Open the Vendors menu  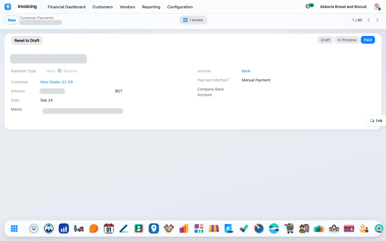(127, 7)
